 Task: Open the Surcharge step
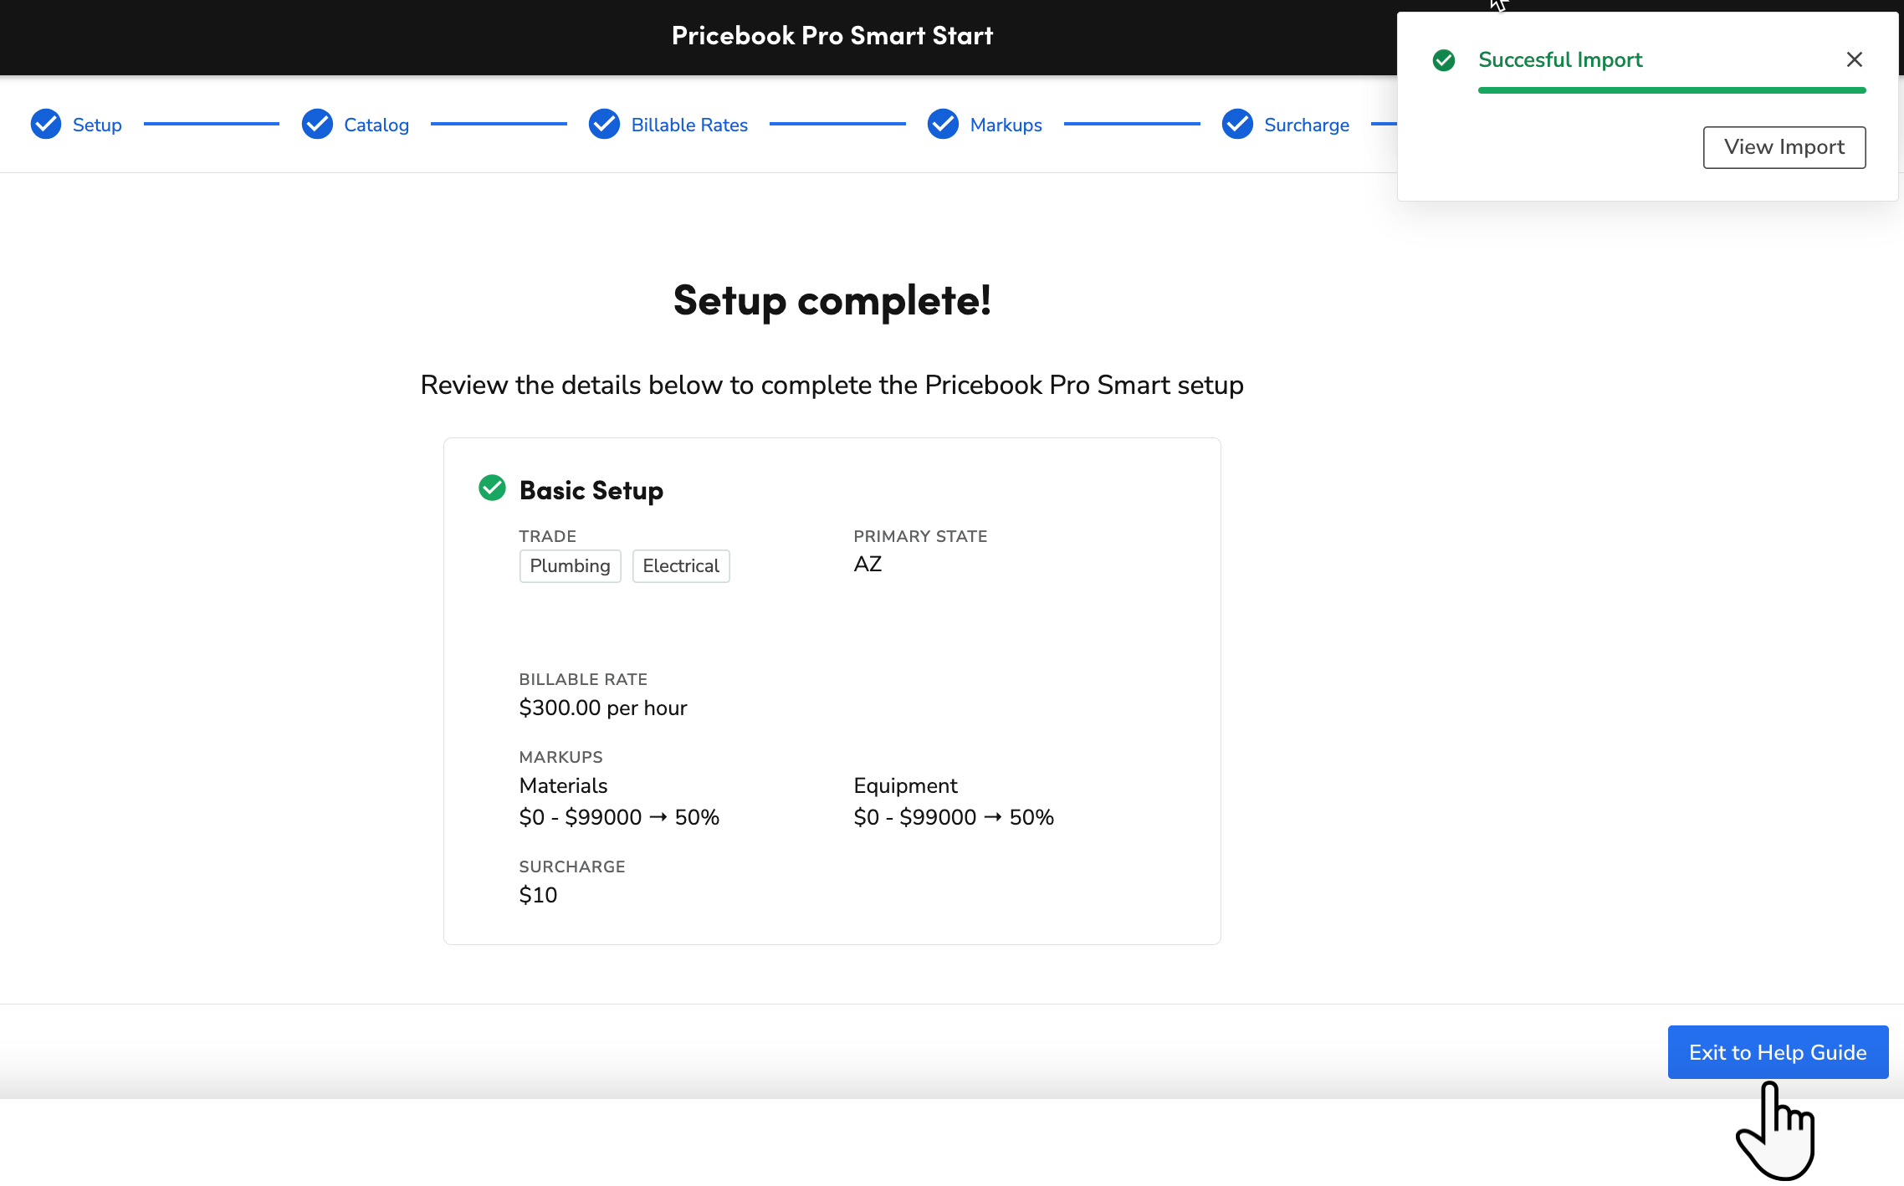coord(1307,125)
